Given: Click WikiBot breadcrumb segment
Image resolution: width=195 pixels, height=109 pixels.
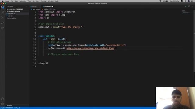Looking at the screenshot, I should coord(46,9).
